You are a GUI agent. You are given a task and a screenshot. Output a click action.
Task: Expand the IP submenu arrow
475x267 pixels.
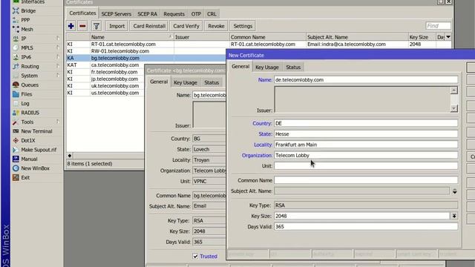tap(58, 38)
